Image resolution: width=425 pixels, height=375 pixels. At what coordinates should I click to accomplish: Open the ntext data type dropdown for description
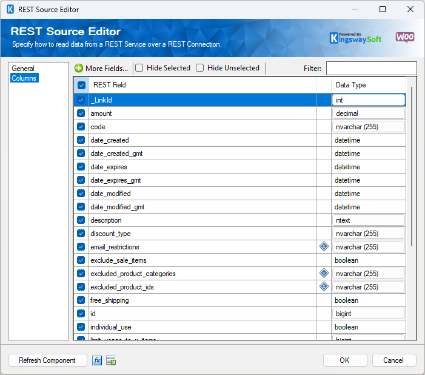(x=369, y=220)
